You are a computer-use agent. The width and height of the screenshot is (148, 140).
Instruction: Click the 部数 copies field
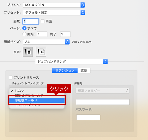click(x=31, y=21)
